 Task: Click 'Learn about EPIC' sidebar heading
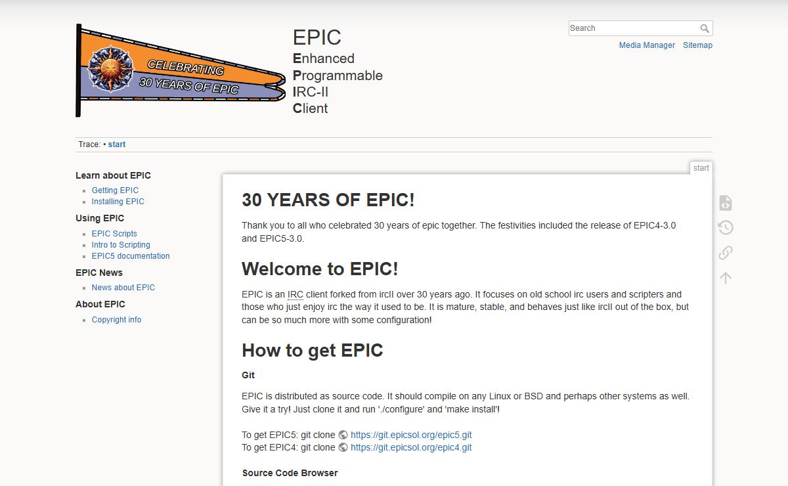113,175
